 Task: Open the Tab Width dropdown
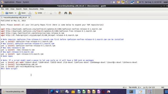(135, 87)
